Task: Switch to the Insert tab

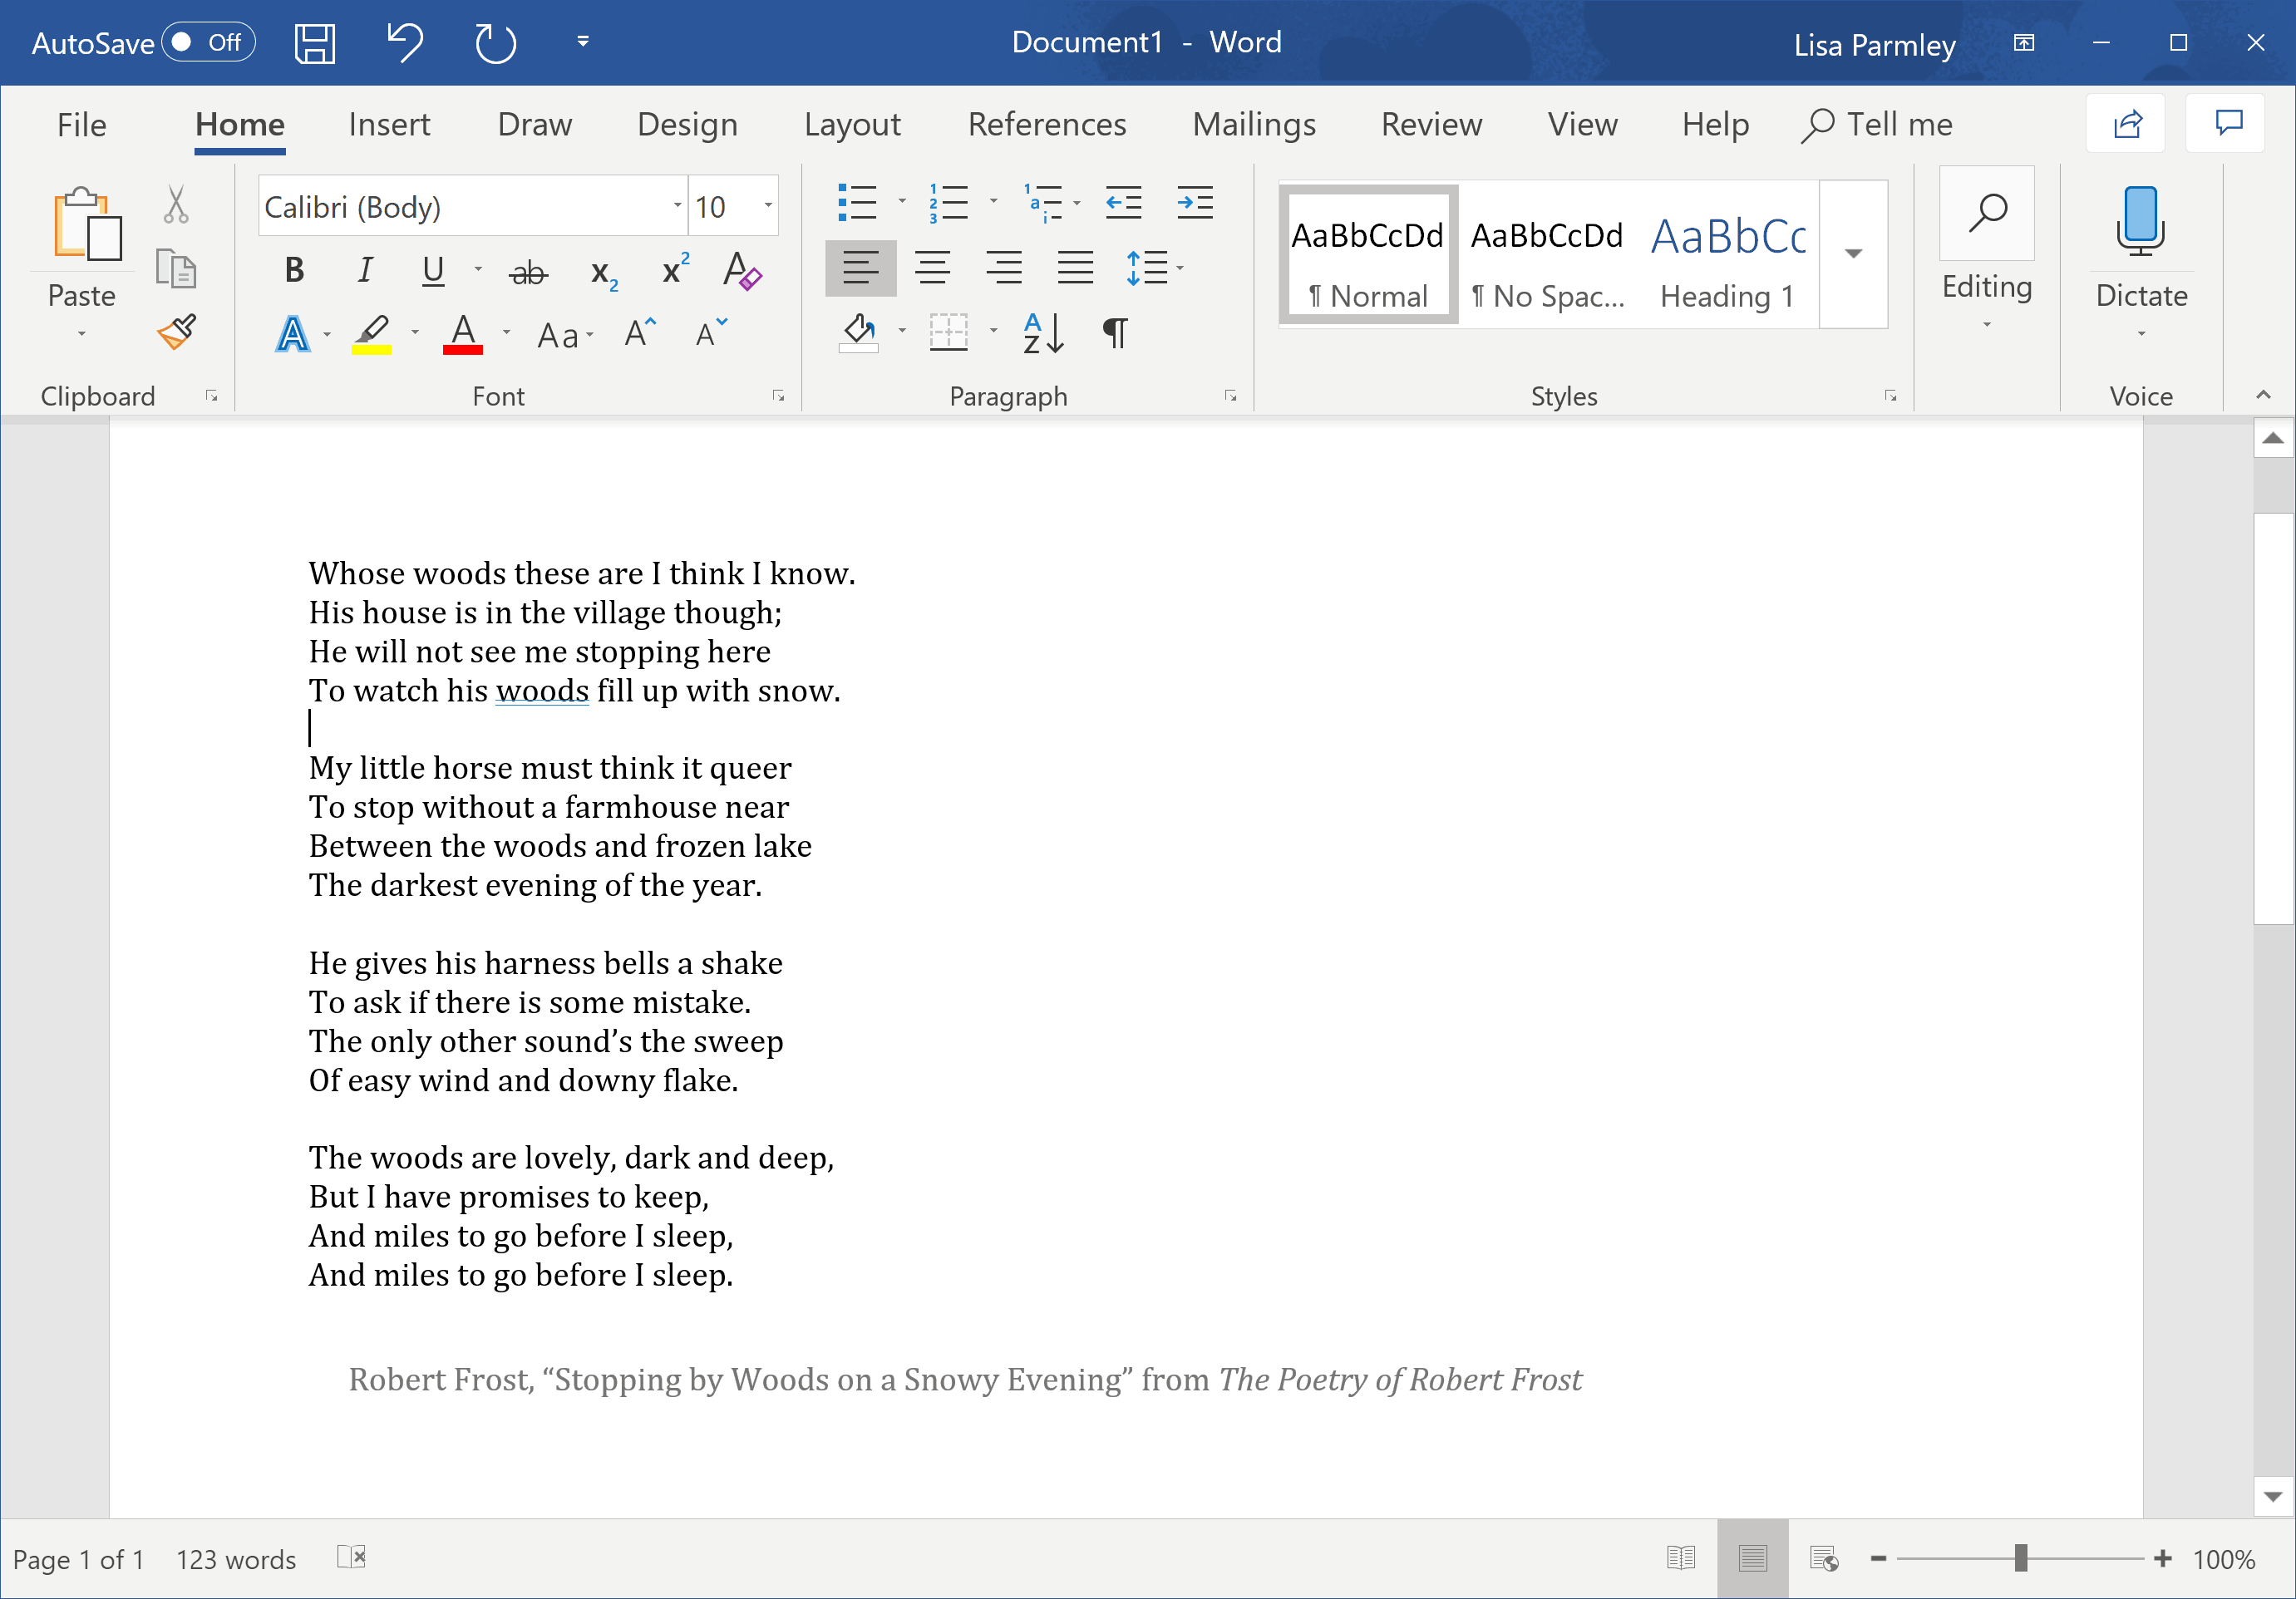Action: [x=389, y=125]
